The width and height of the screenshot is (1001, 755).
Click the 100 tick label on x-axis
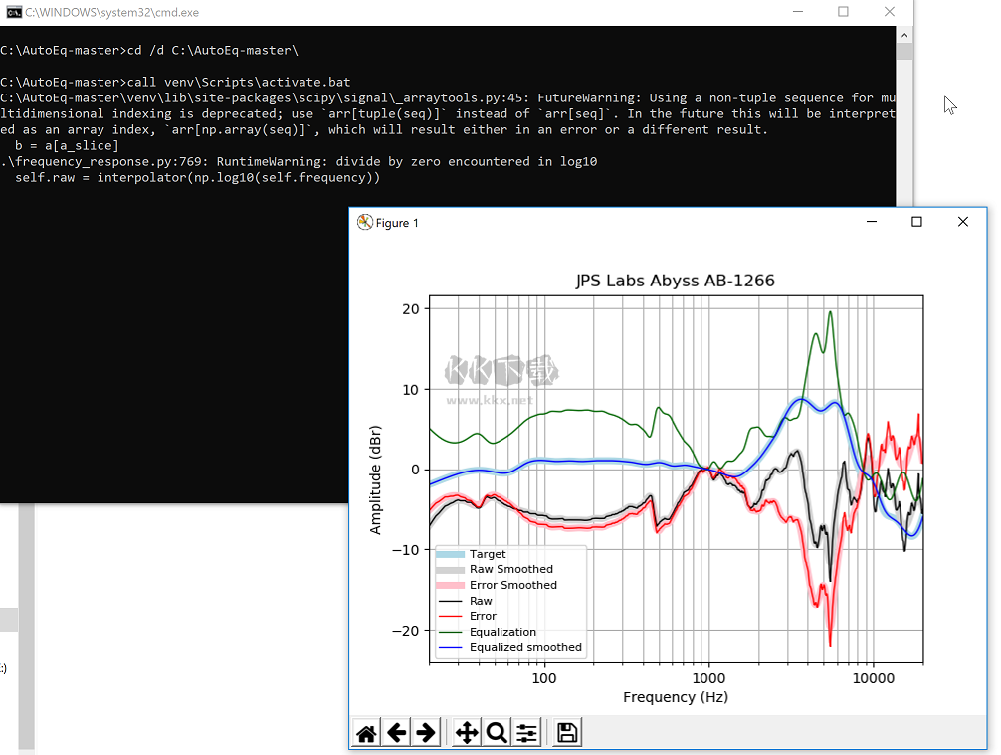point(544,678)
